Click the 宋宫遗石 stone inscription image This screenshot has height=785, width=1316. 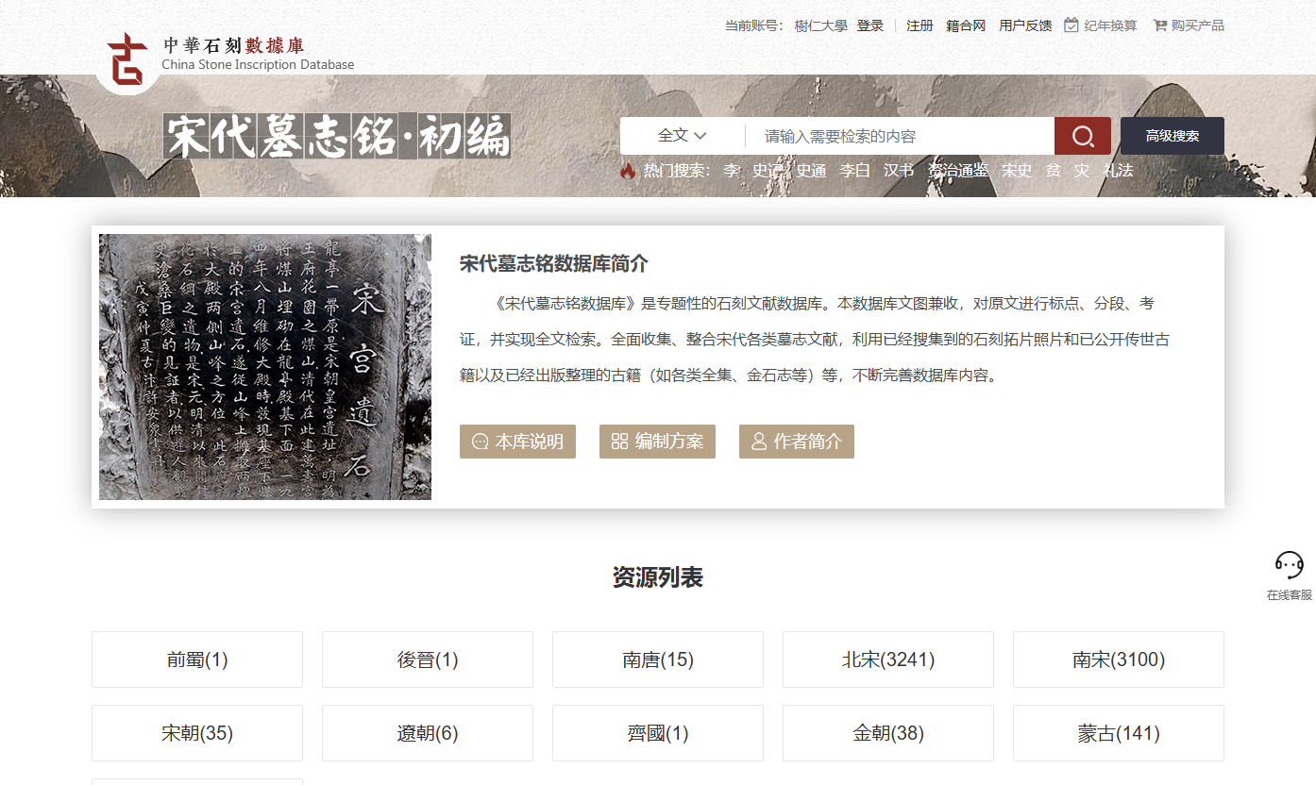point(265,367)
